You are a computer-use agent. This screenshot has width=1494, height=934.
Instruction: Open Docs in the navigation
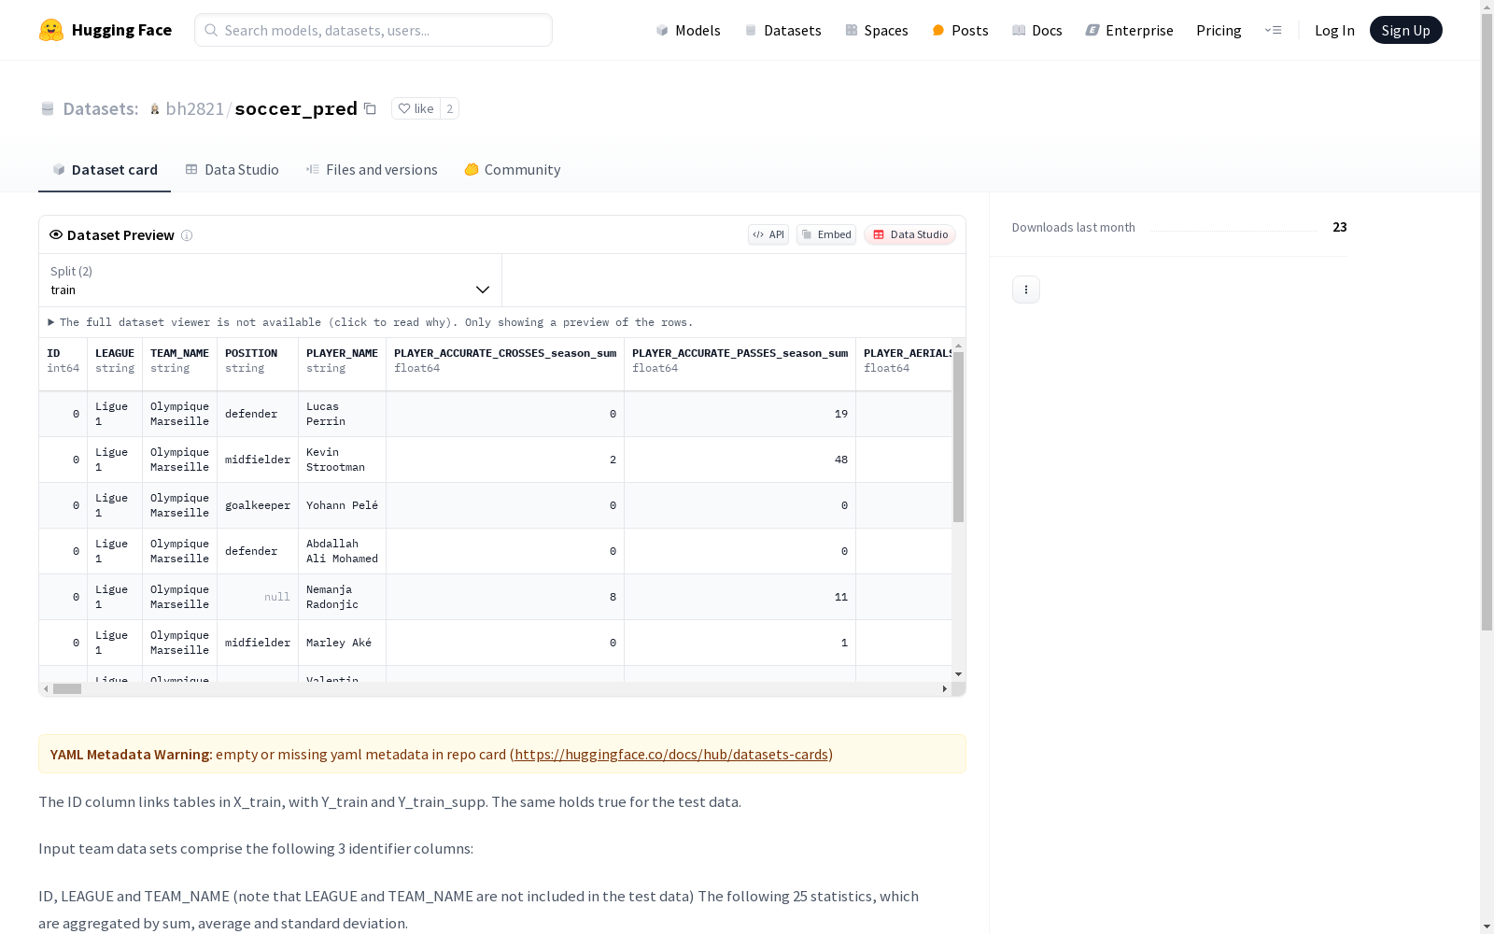click(x=1037, y=30)
